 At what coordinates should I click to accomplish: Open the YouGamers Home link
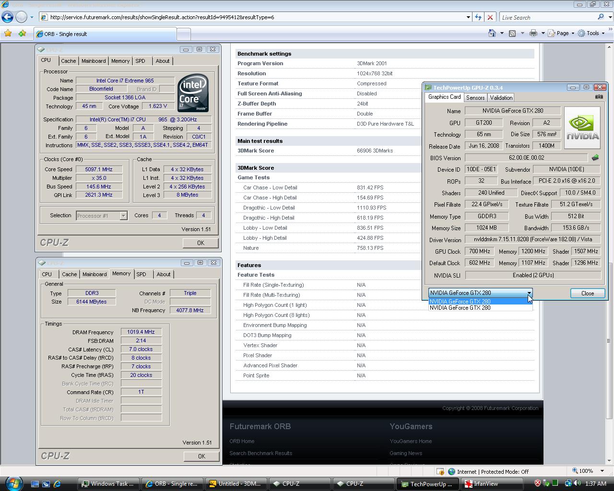point(411,441)
